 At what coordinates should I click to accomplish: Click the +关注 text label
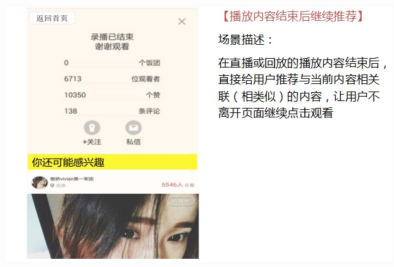pyautogui.click(x=92, y=142)
